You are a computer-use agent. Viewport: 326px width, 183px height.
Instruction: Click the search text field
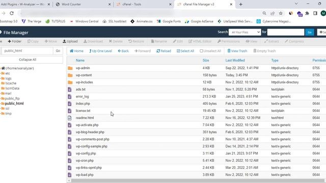[x=286, y=32]
